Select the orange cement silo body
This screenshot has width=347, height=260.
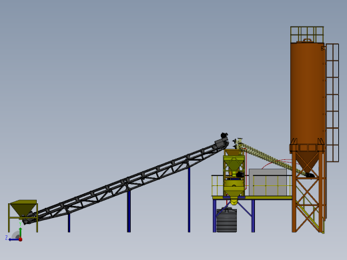coord(307,93)
